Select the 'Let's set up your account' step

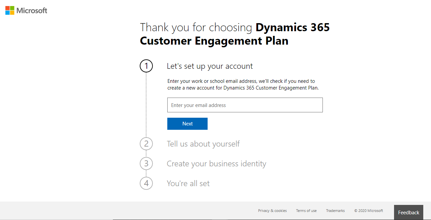(210, 66)
